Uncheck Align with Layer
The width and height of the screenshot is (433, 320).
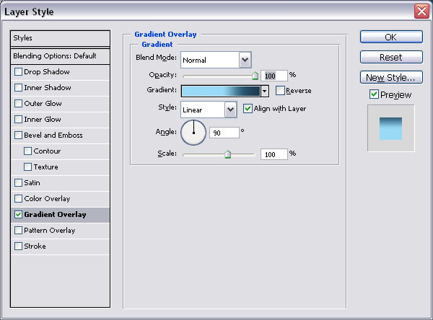tap(248, 108)
